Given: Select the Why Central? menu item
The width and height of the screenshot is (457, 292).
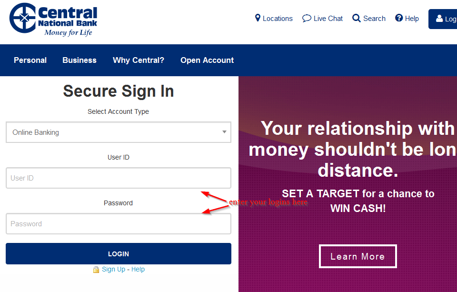Looking at the screenshot, I should [139, 60].
